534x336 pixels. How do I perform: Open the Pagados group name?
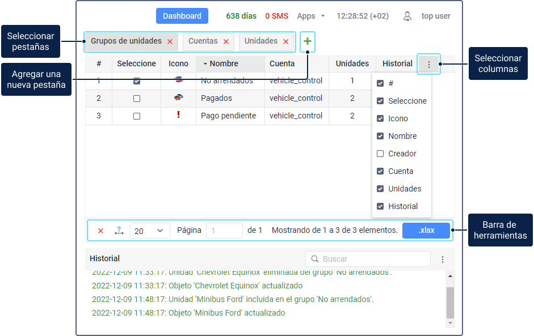(216, 98)
